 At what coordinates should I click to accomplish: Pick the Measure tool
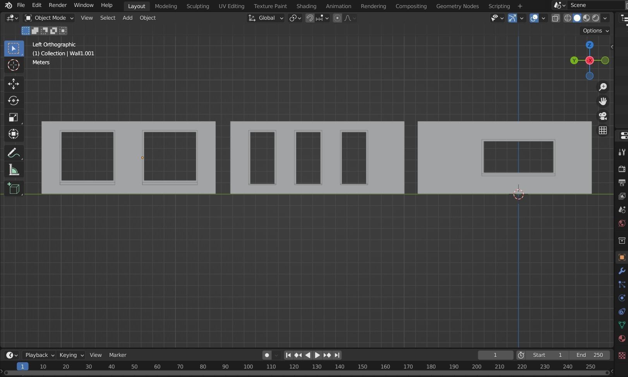tap(14, 170)
